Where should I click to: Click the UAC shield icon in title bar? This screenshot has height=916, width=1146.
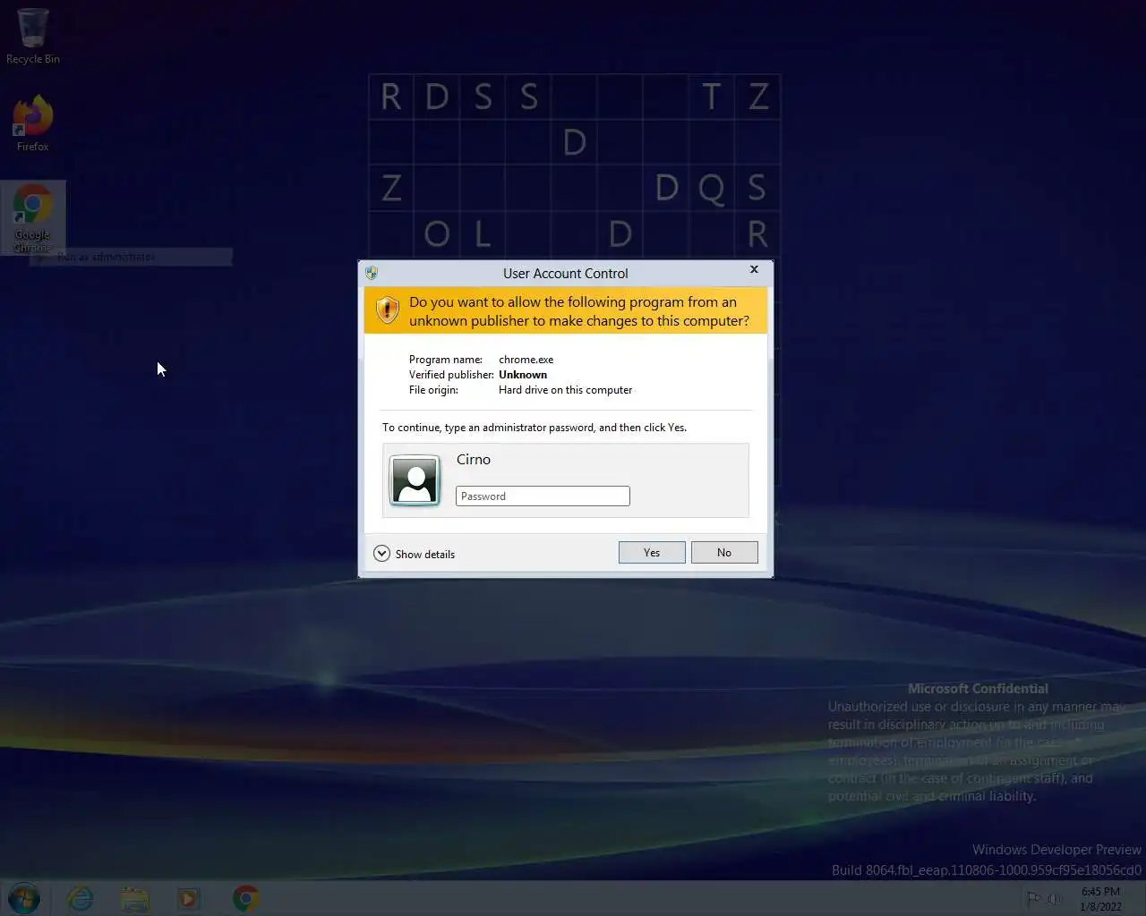coord(372,273)
